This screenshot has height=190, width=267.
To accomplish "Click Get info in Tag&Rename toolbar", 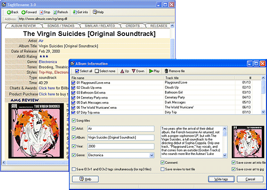I will click(81, 12).
